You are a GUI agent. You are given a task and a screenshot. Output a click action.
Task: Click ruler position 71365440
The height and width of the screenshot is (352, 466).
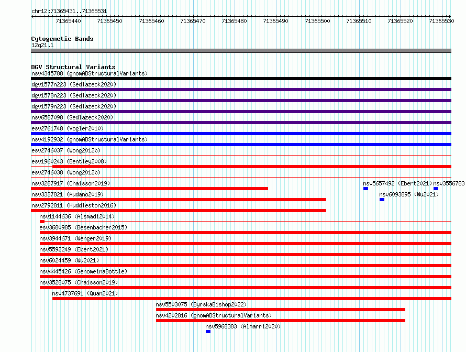pyautogui.click(x=69, y=21)
